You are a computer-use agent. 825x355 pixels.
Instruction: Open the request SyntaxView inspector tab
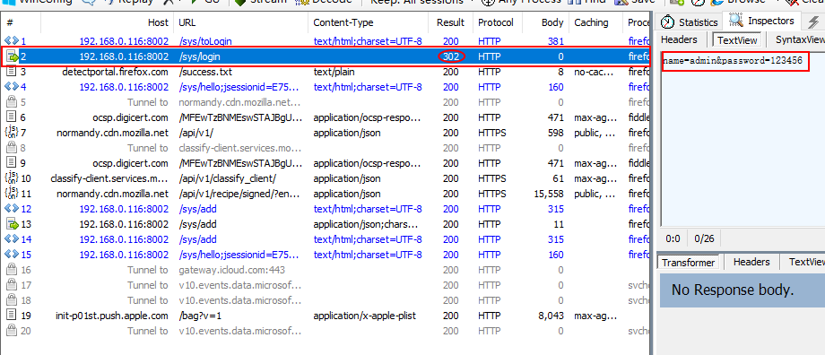(x=800, y=39)
